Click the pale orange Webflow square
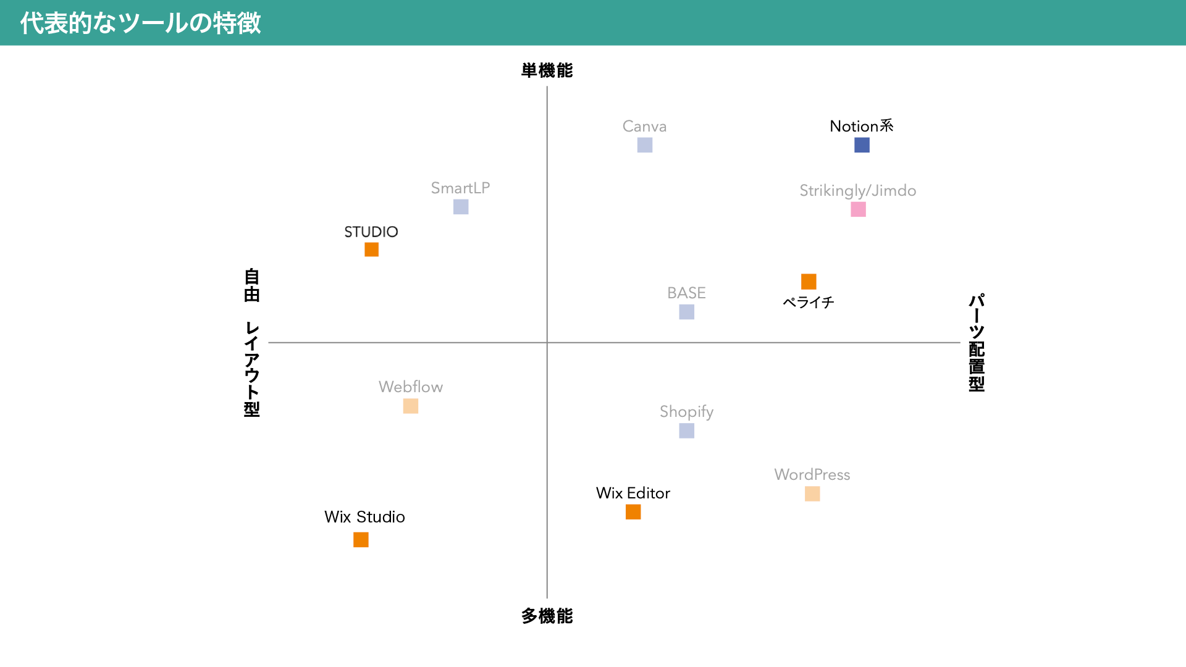 click(x=411, y=406)
